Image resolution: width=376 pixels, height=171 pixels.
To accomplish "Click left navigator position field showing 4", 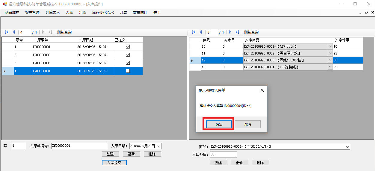I will coord(25,32).
